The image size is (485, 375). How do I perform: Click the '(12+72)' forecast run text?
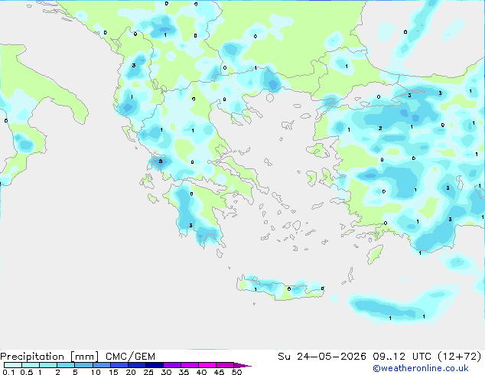click(x=460, y=357)
